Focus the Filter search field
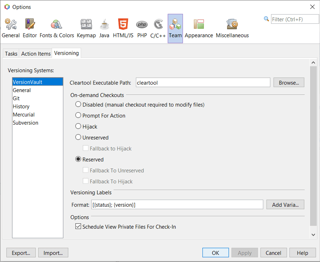Image resolution: width=320 pixels, height=262 pixels. pos(295,19)
